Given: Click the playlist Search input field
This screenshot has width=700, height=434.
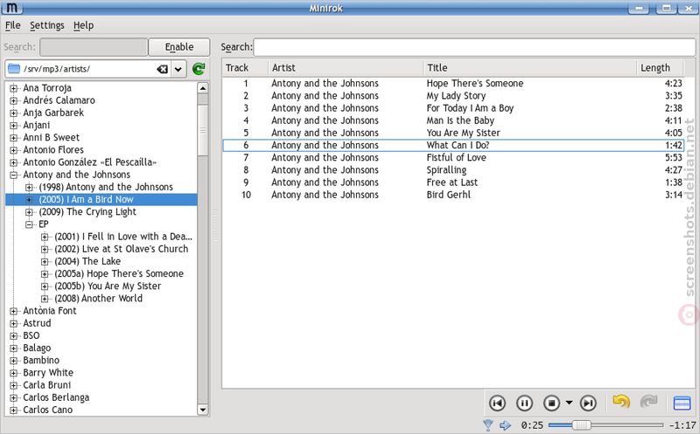Looking at the screenshot, I should coord(474,47).
